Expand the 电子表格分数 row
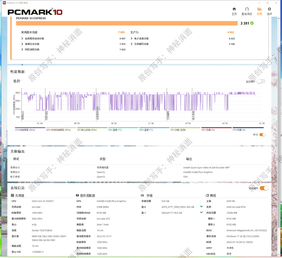Viewport: 282px width, 258px height. pyautogui.click(x=131, y=38)
